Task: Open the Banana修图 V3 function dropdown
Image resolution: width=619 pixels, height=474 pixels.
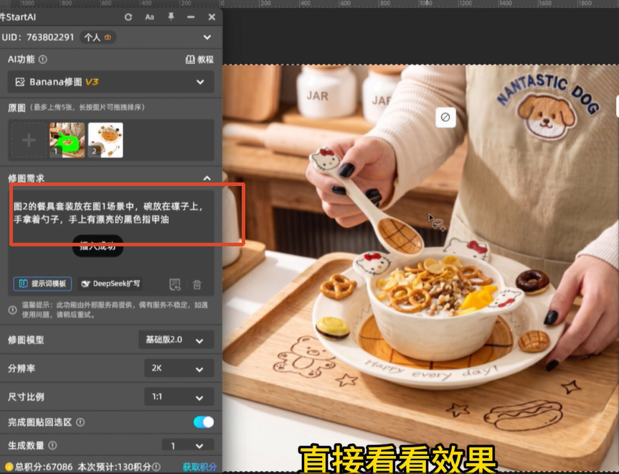Action: coord(111,82)
